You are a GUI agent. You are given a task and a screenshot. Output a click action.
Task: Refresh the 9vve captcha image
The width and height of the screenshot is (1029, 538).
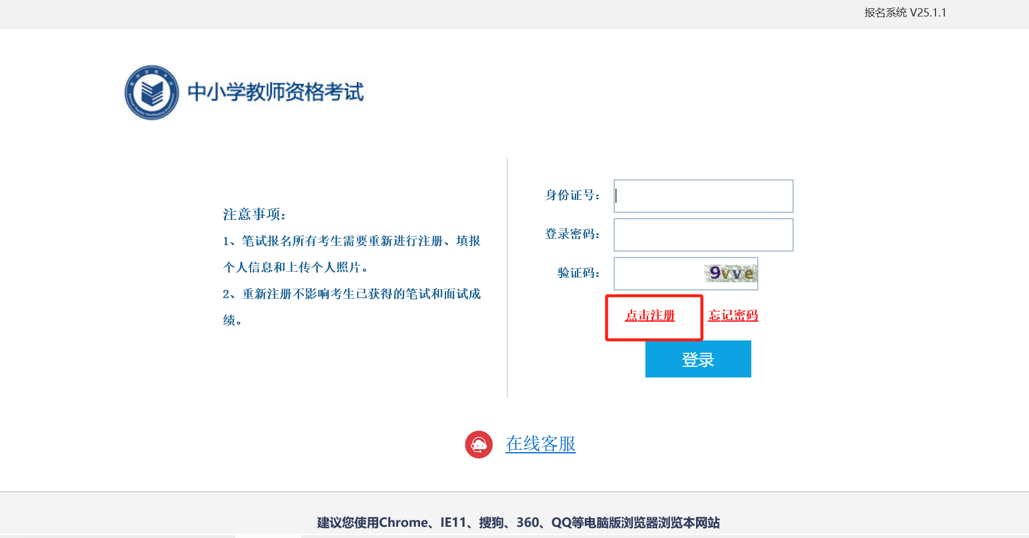(730, 273)
